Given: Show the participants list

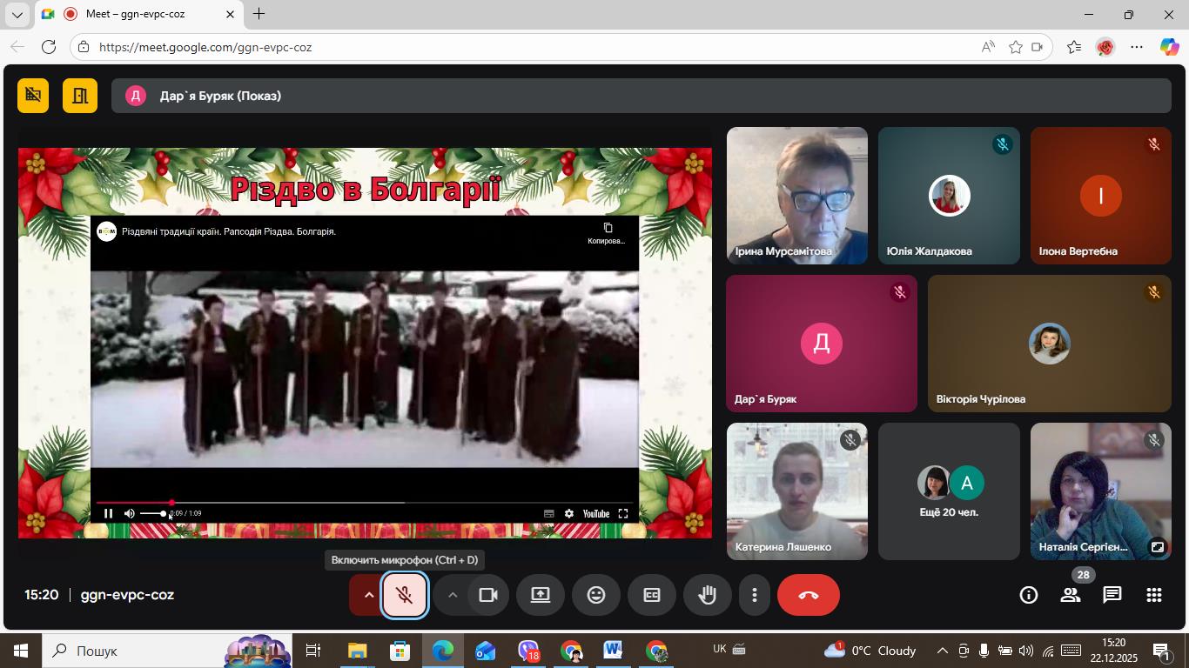Looking at the screenshot, I should coord(1070,595).
